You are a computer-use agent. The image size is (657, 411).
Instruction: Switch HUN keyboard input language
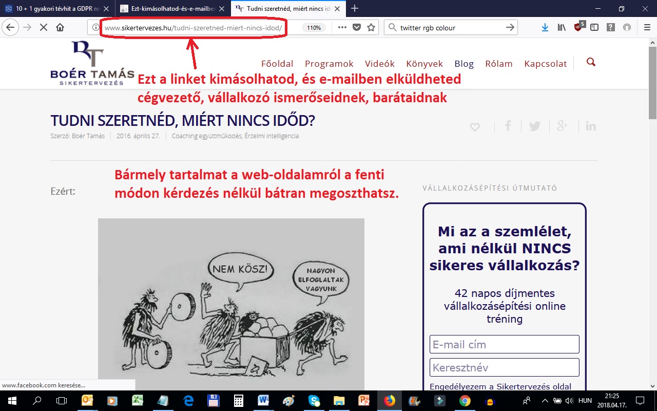coord(585,401)
